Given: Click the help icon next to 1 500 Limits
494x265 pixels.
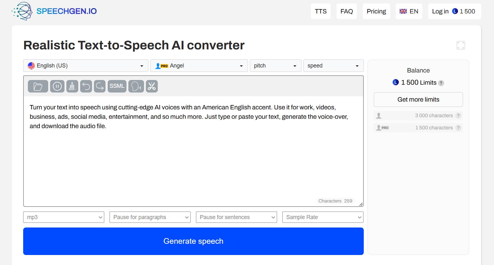Looking at the screenshot, I should (441, 83).
